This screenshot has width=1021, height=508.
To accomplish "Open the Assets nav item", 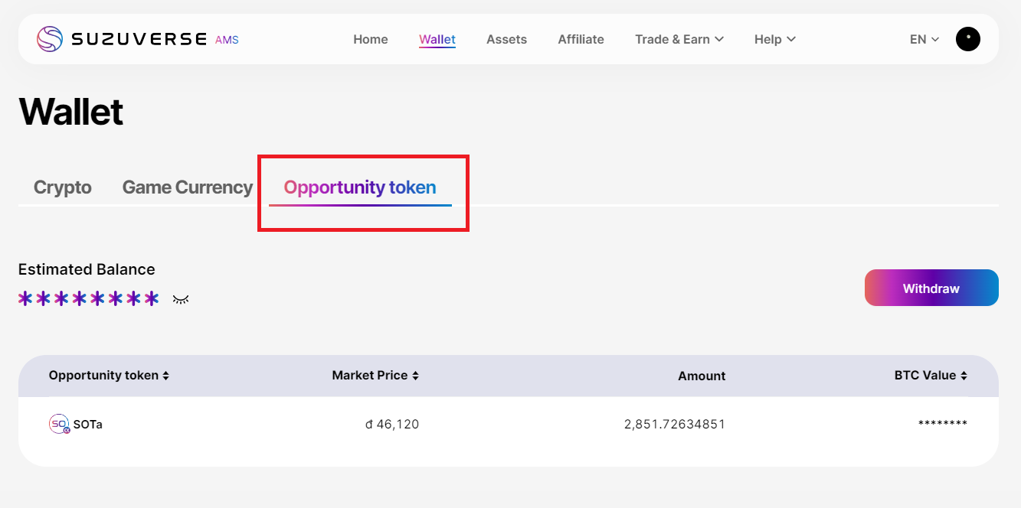I will (x=506, y=39).
